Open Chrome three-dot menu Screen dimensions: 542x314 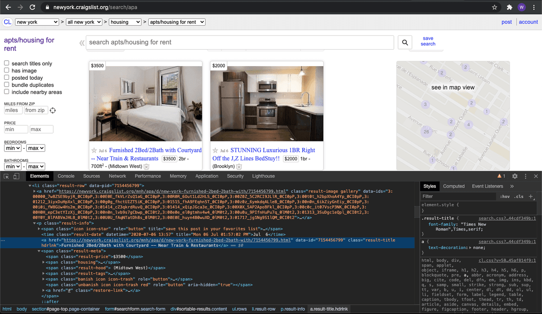pos(534,7)
